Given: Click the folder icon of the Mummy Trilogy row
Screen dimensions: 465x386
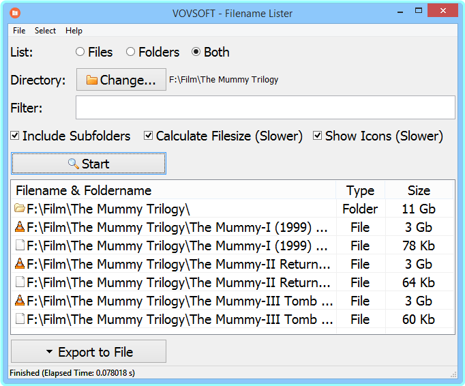Looking at the screenshot, I should point(20,209).
